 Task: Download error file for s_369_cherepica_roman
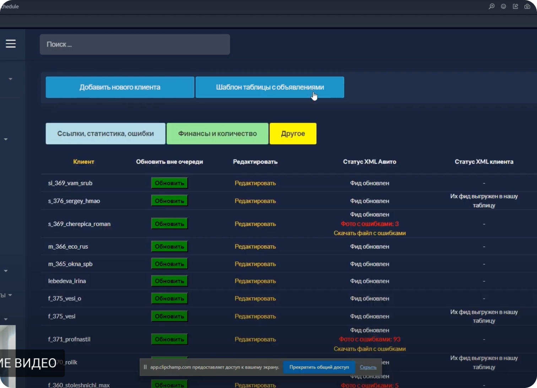369,233
